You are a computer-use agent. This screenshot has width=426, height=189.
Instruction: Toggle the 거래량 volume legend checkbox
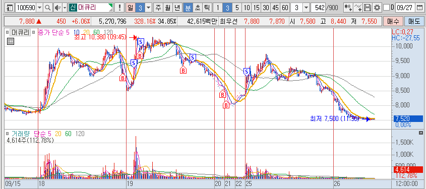pyautogui.click(x=8, y=134)
